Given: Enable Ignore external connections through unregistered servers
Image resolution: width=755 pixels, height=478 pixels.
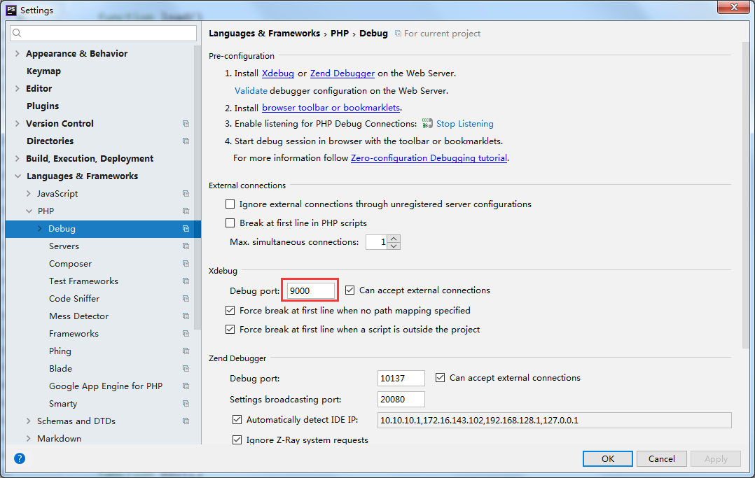Looking at the screenshot, I should 230,204.
